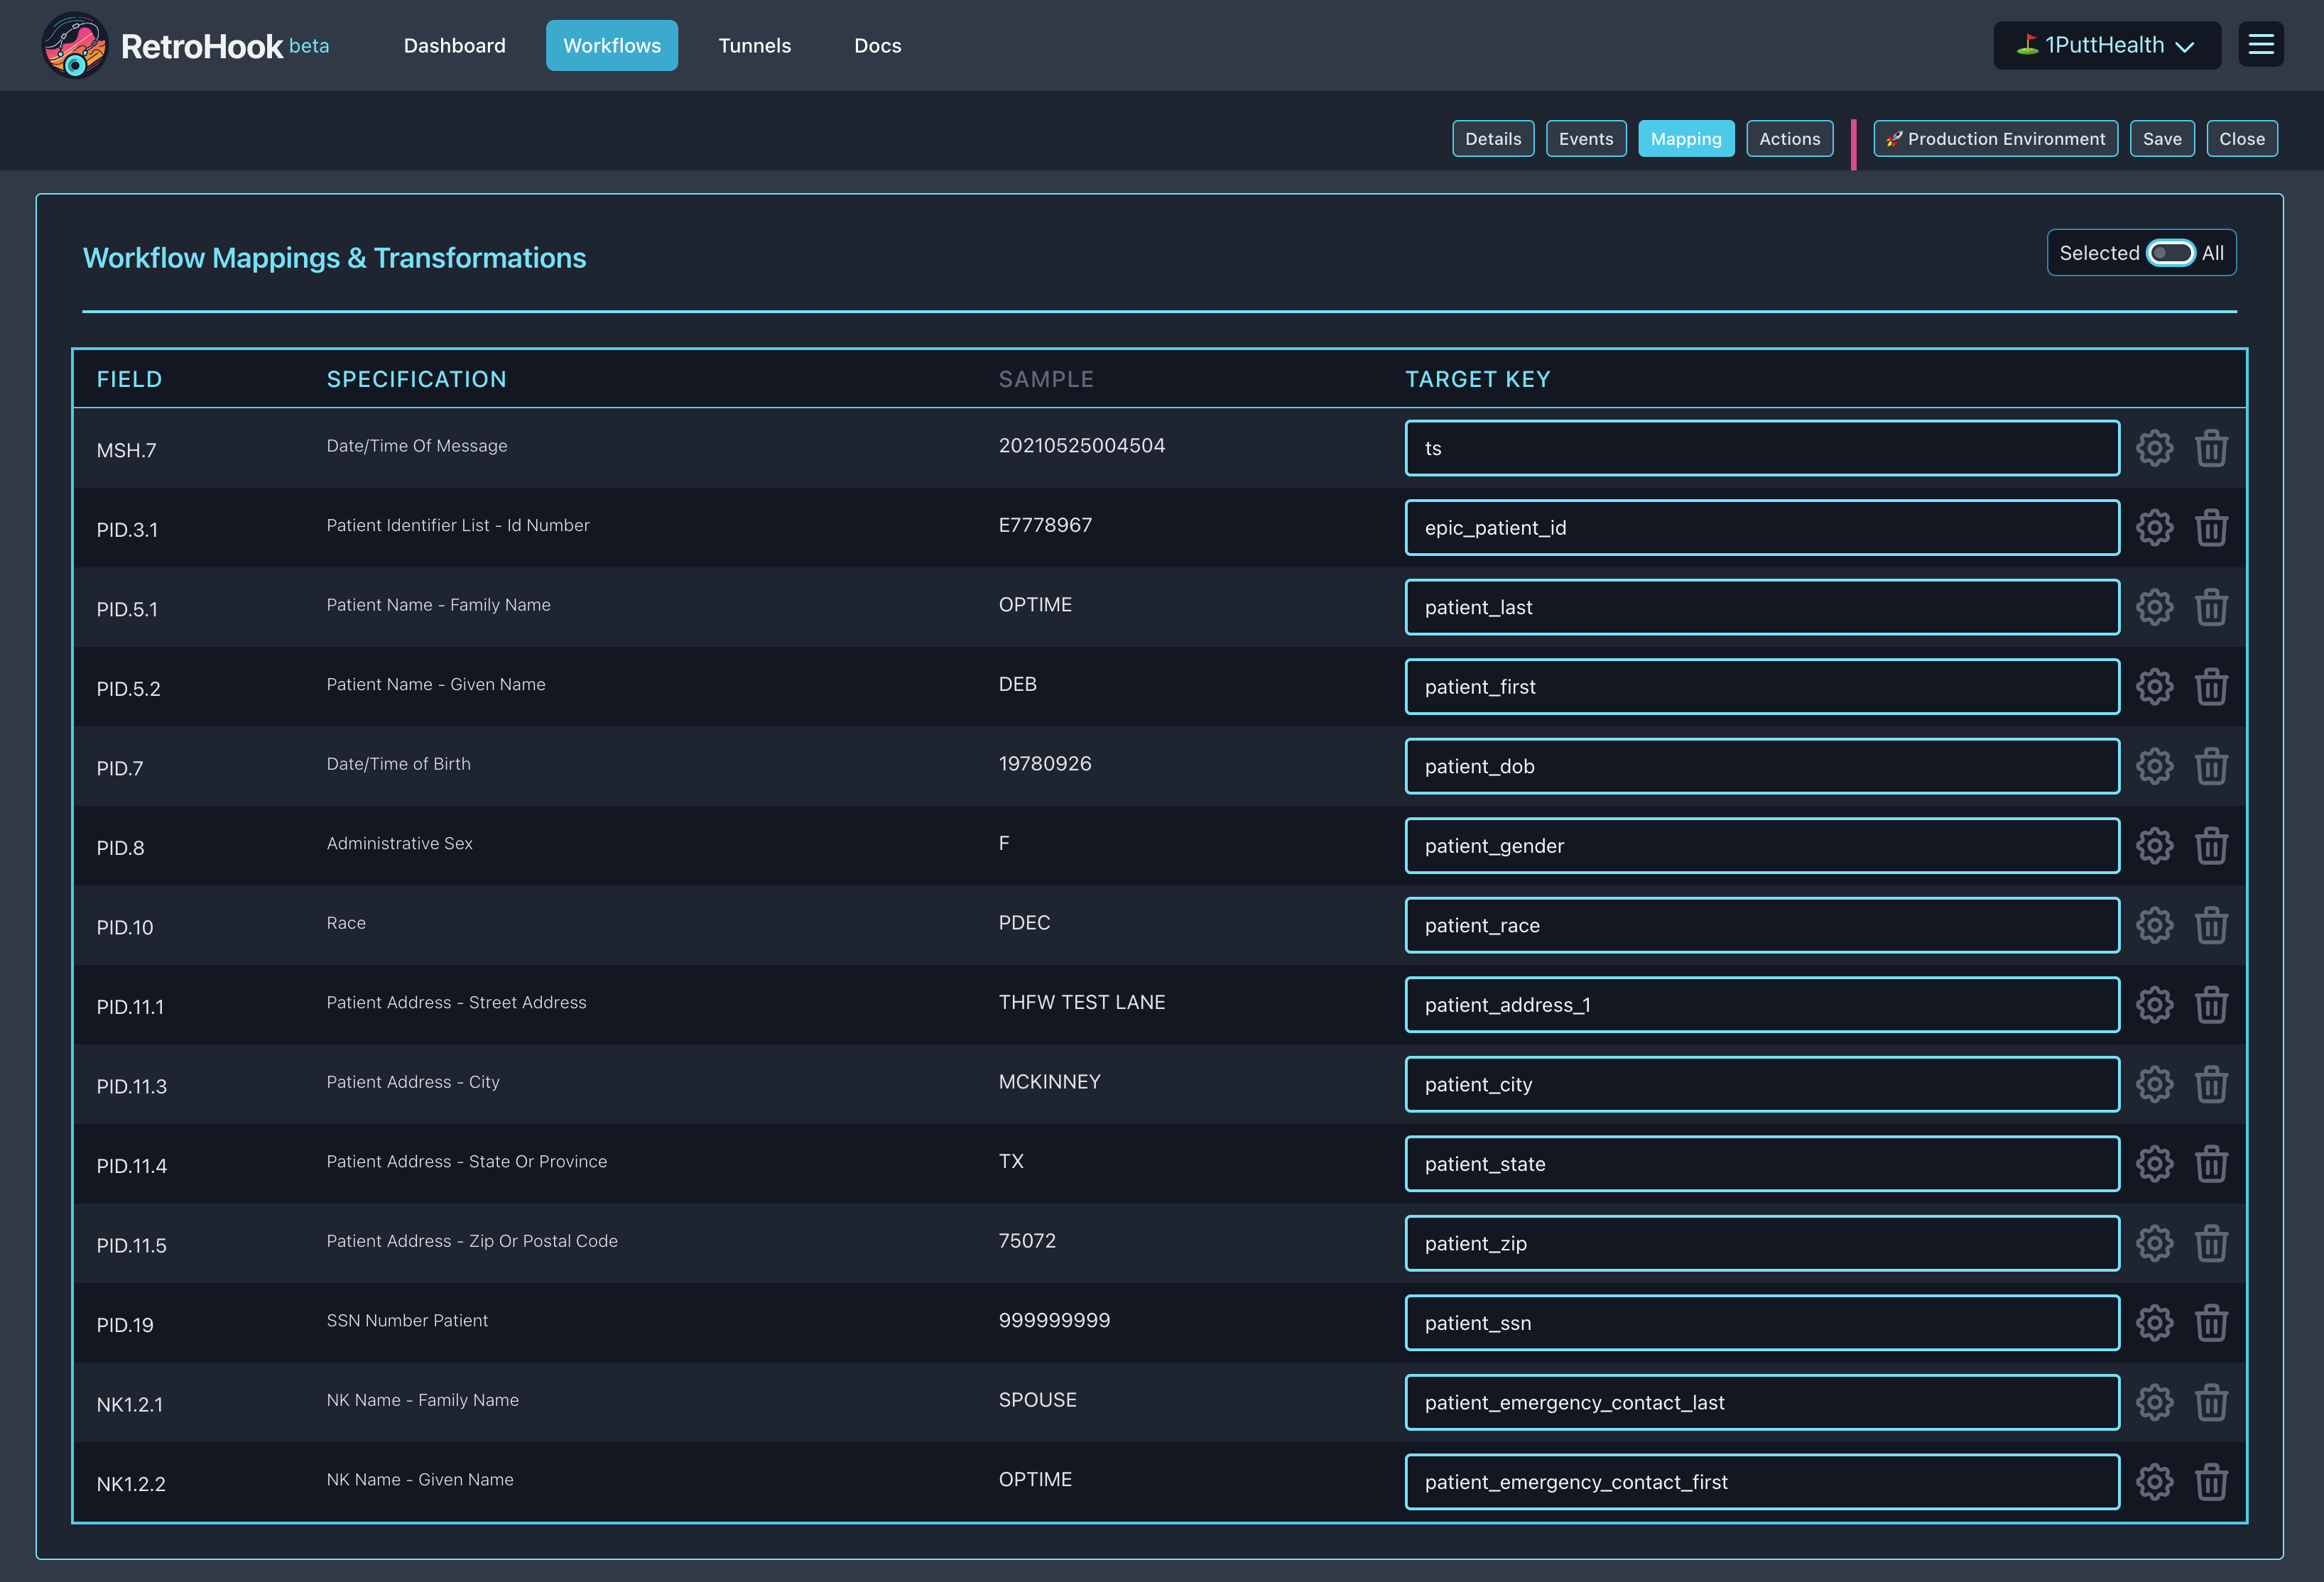Open settings gear for ts row
2324x1582 pixels.
[2154, 448]
